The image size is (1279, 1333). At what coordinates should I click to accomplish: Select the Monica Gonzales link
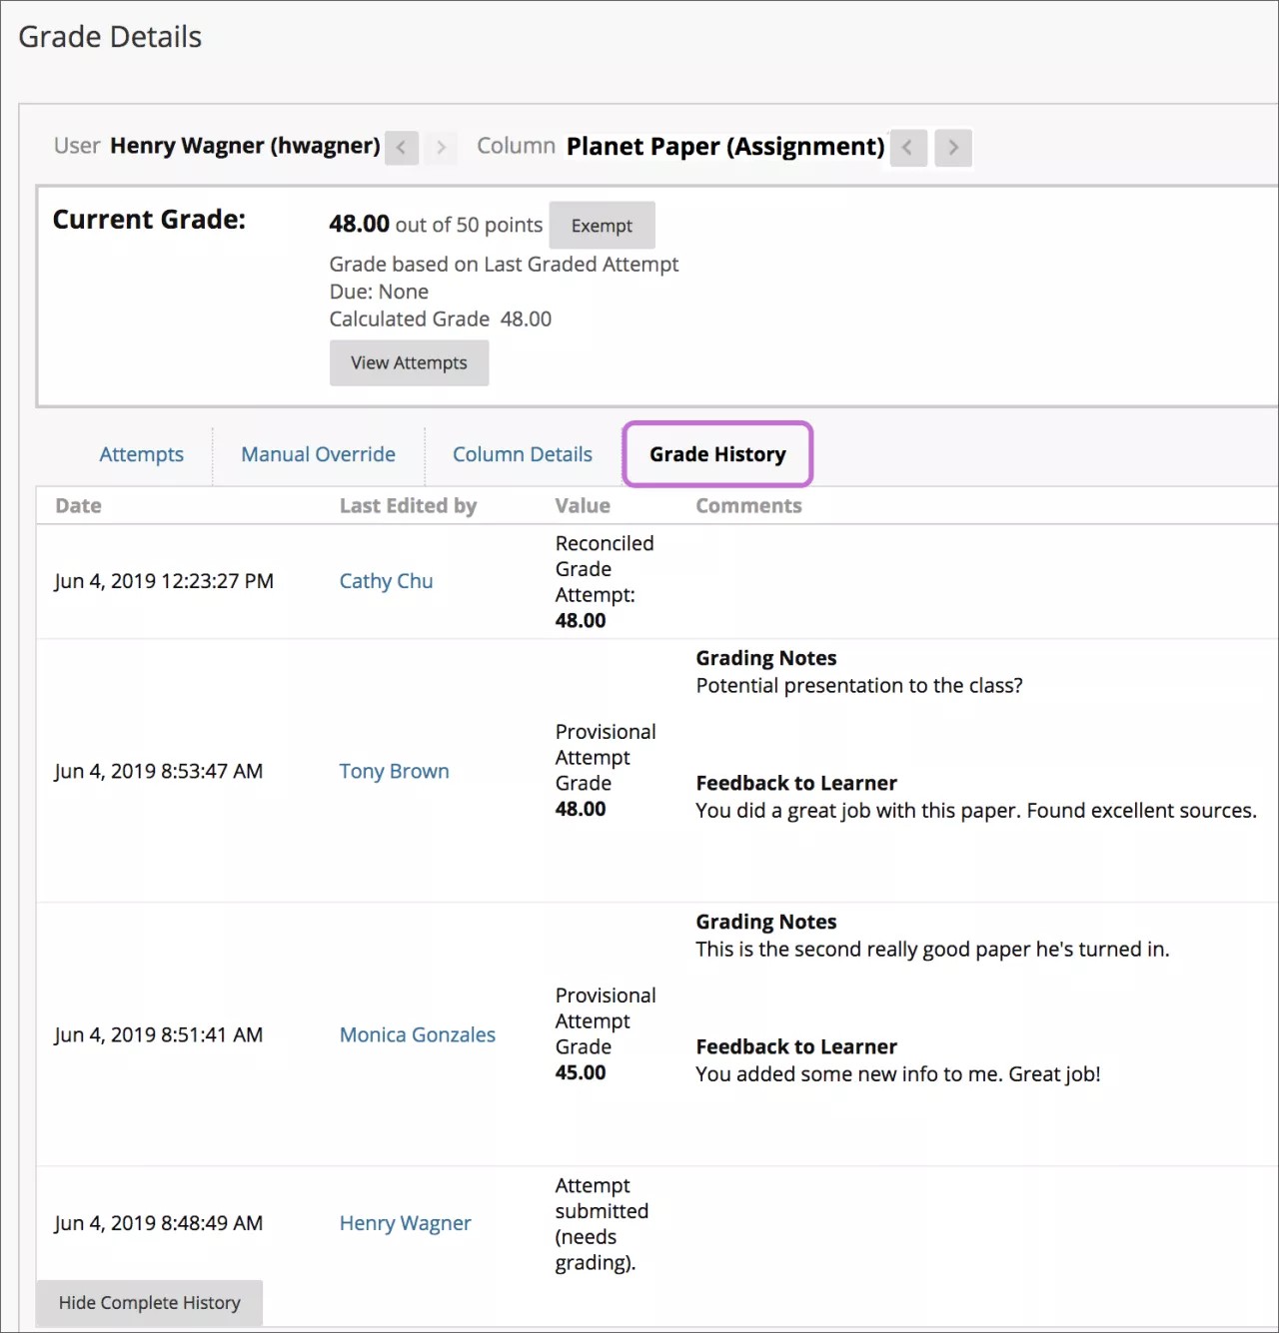(417, 1034)
